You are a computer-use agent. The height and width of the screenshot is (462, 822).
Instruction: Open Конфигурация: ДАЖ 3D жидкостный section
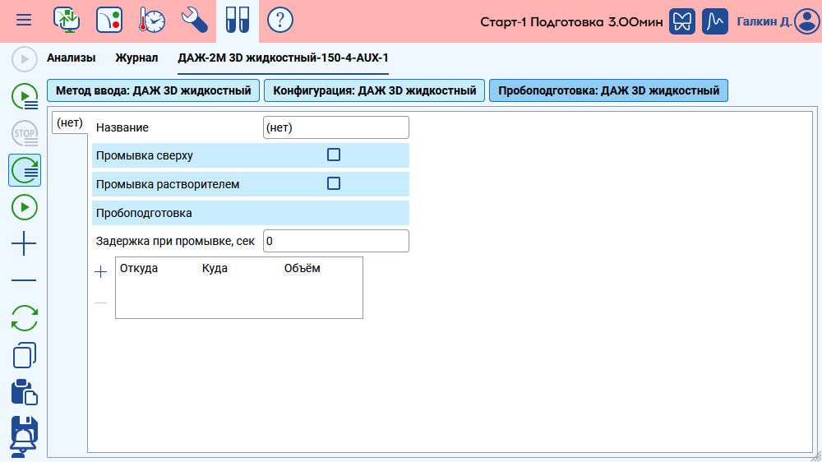[374, 90]
